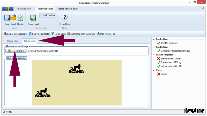Click the red X beside Internal name
This screenshot has width=207, height=116.
(159, 59)
